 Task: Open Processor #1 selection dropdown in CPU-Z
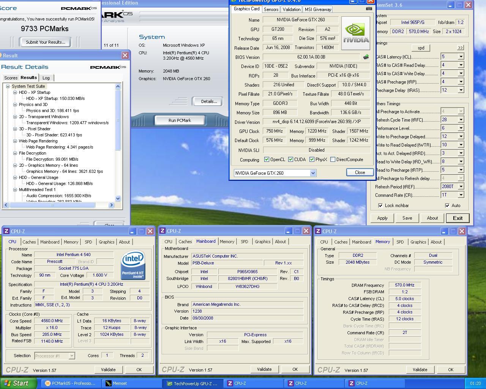(72, 356)
